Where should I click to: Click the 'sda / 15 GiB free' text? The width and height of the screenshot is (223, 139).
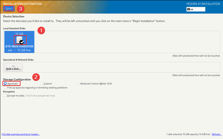click(x=19, y=50)
